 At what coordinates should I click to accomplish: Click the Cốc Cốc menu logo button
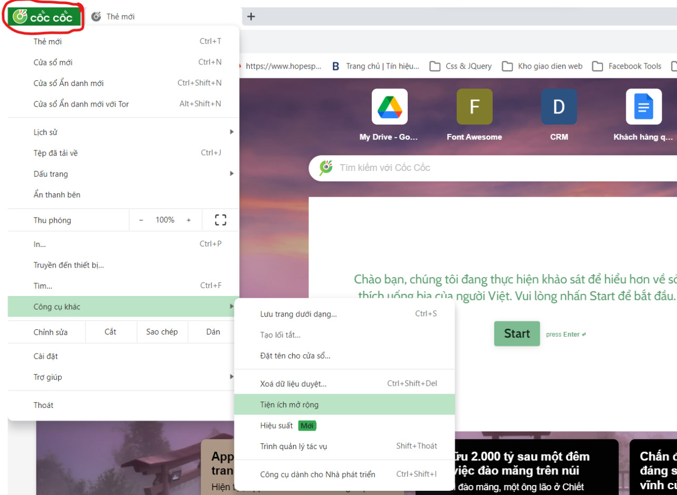point(44,17)
